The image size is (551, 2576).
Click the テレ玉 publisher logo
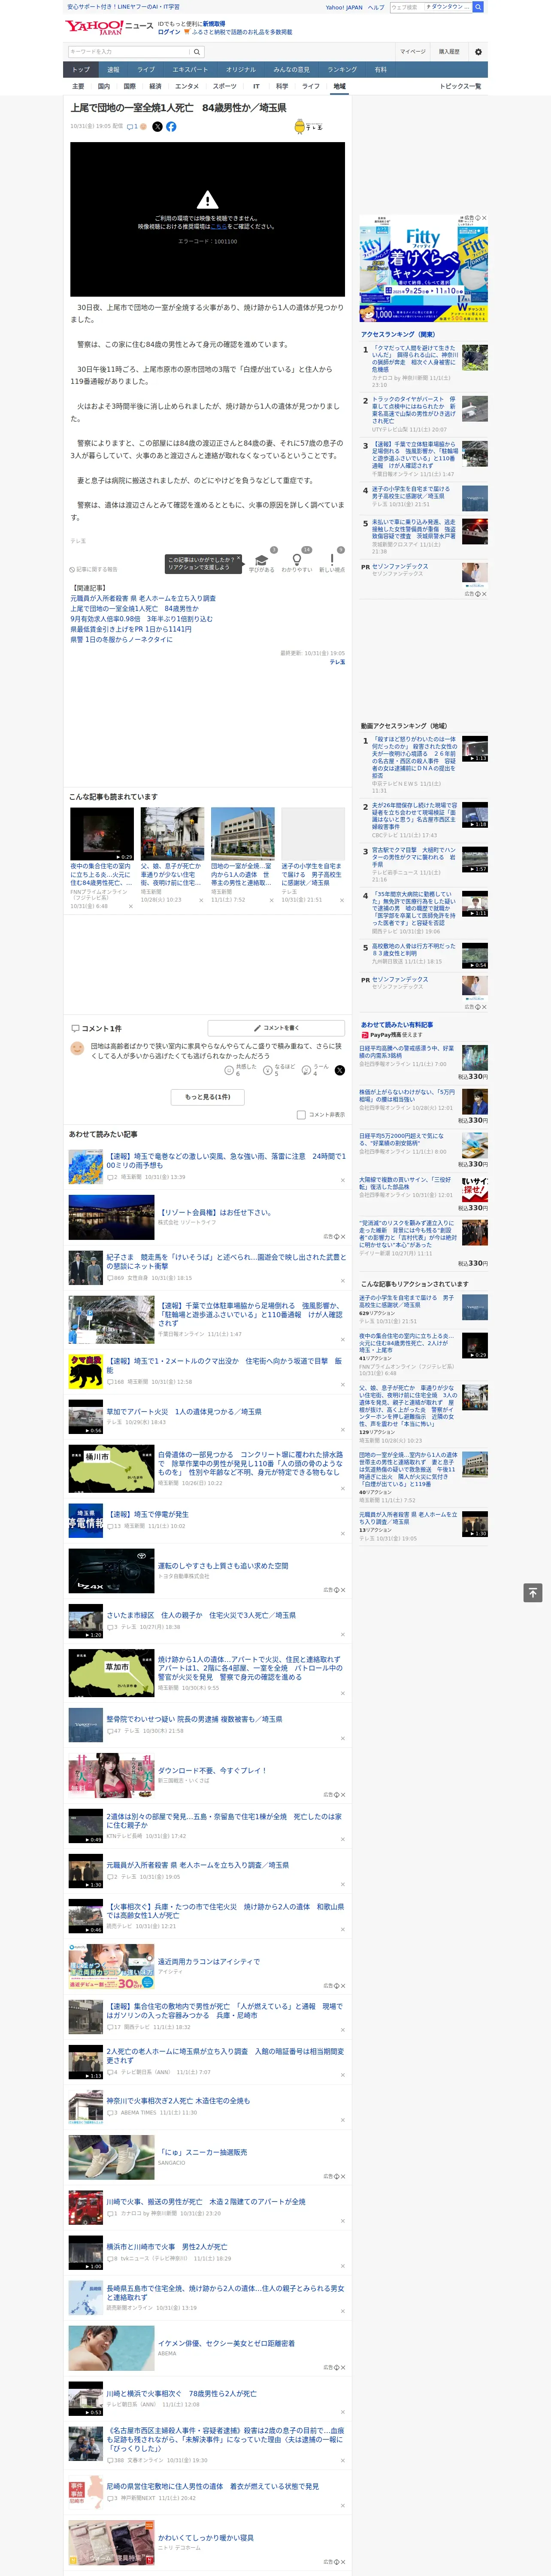pos(308,127)
